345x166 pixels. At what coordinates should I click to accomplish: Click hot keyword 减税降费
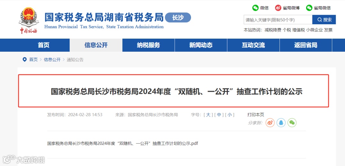click(x=273, y=30)
